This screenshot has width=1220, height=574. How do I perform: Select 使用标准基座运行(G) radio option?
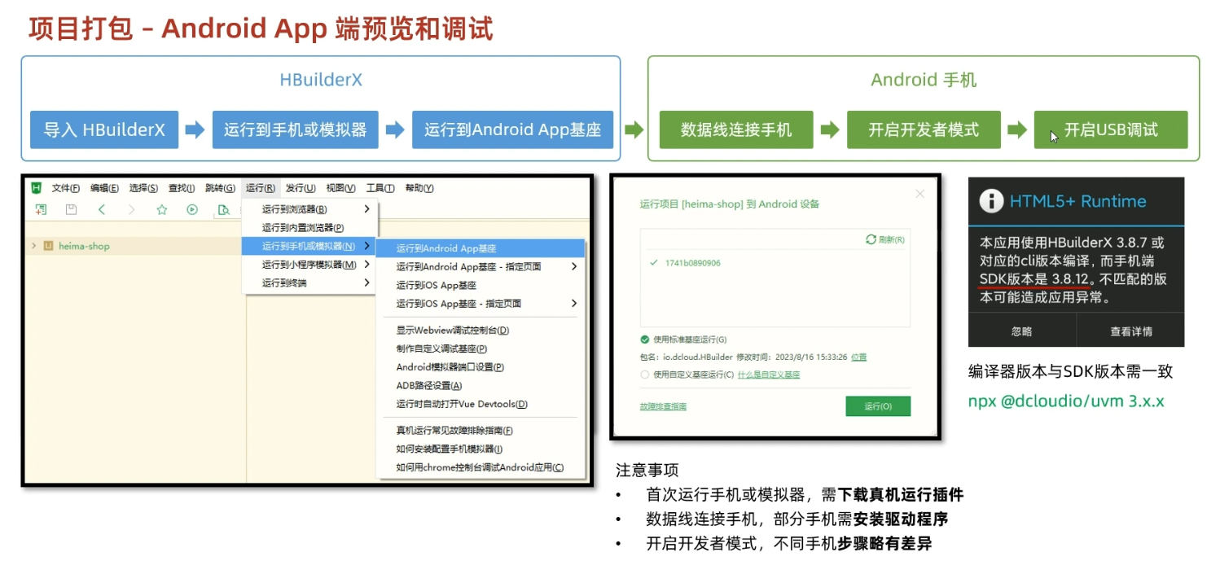tap(645, 340)
